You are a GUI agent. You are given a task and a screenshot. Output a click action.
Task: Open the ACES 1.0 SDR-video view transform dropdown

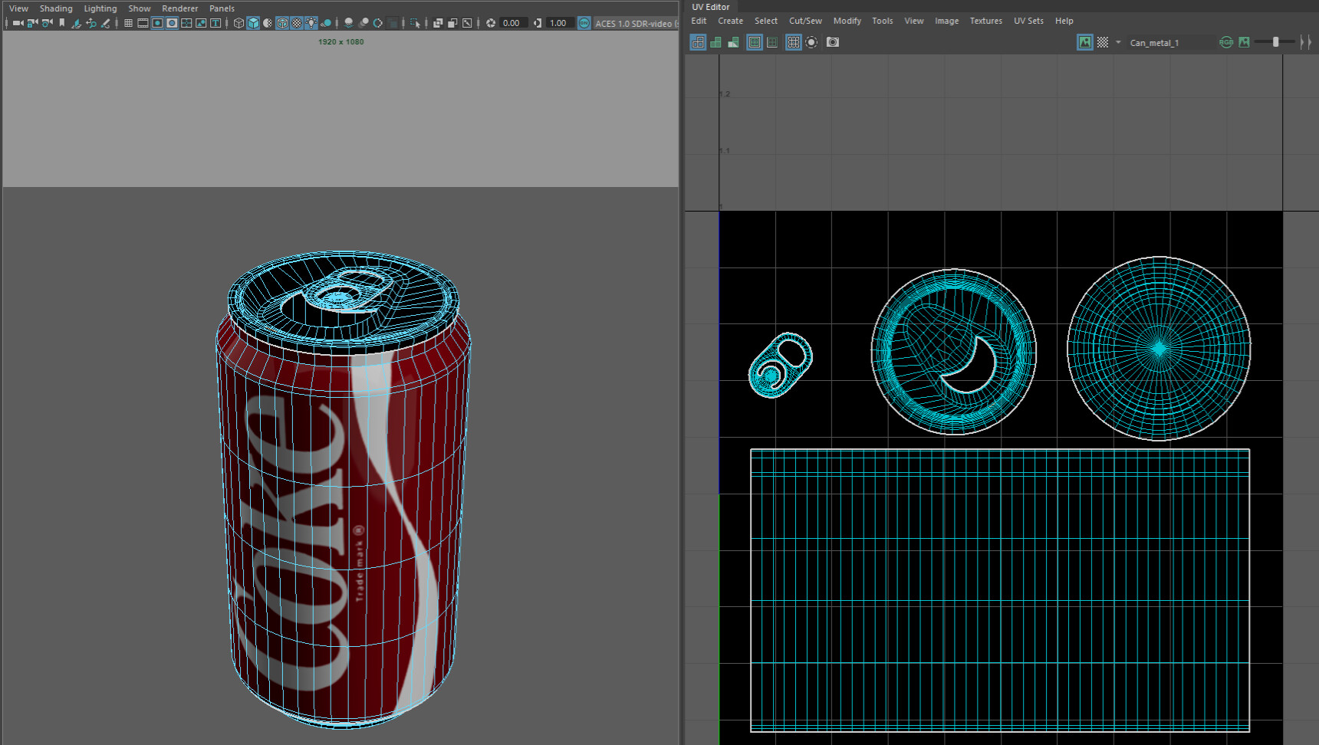(633, 23)
